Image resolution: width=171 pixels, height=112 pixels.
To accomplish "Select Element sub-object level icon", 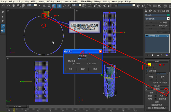I will 164,65.
